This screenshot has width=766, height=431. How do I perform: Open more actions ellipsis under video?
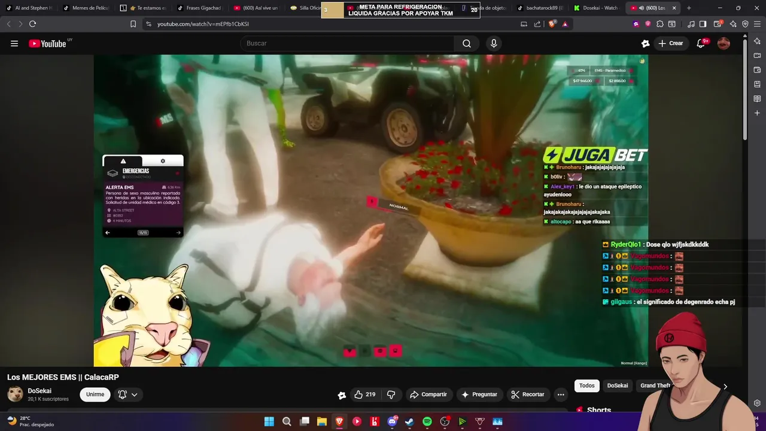tap(561, 394)
